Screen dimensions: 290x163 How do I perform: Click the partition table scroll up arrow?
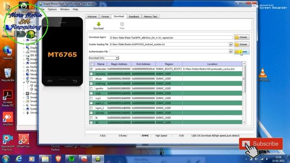(x=244, y=63)
